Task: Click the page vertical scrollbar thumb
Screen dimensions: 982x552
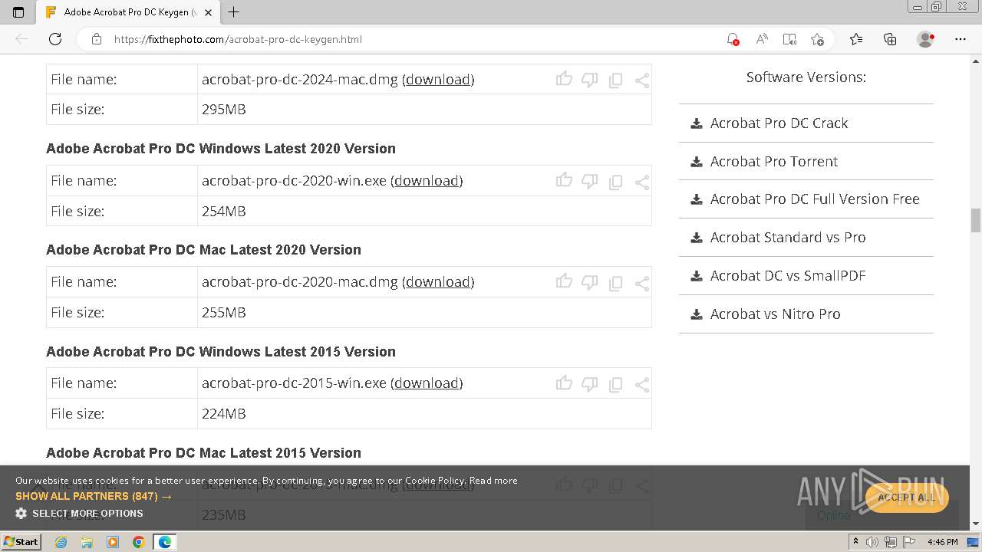Action: pyautogui.click(x=976, y=220)
